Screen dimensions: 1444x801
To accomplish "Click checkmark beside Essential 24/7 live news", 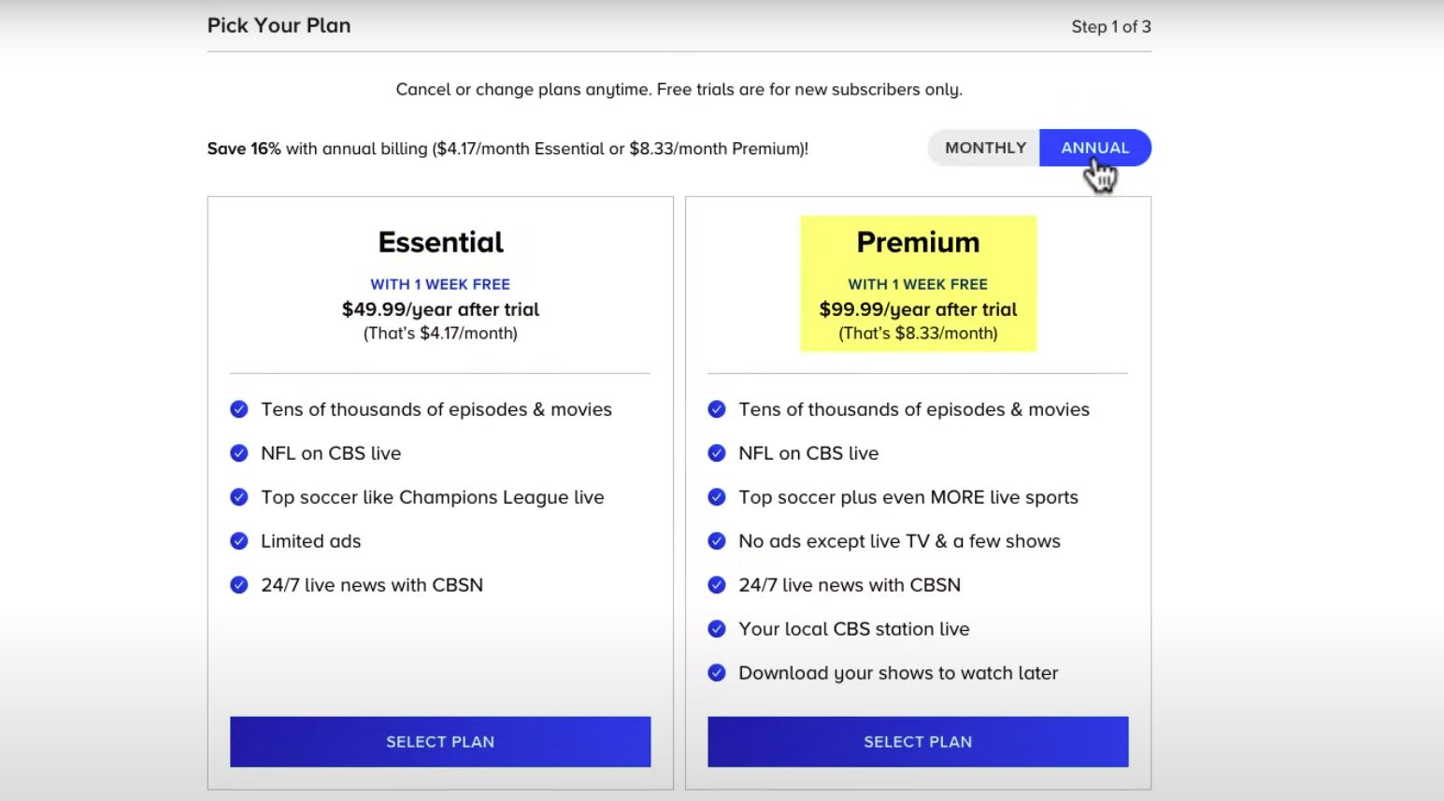I will click(239, 585).
